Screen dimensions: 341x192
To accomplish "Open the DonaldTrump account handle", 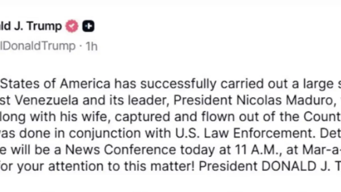I will (38, 46).
